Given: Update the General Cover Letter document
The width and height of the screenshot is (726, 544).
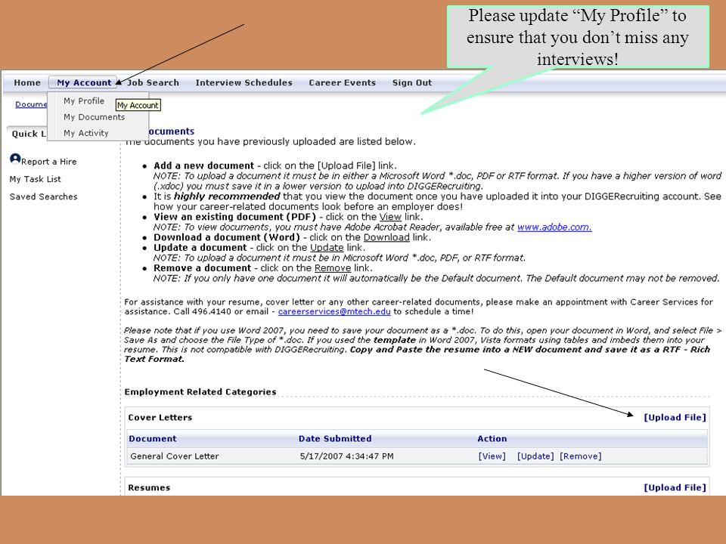Looking at the screenshot, I should (535, 456).
